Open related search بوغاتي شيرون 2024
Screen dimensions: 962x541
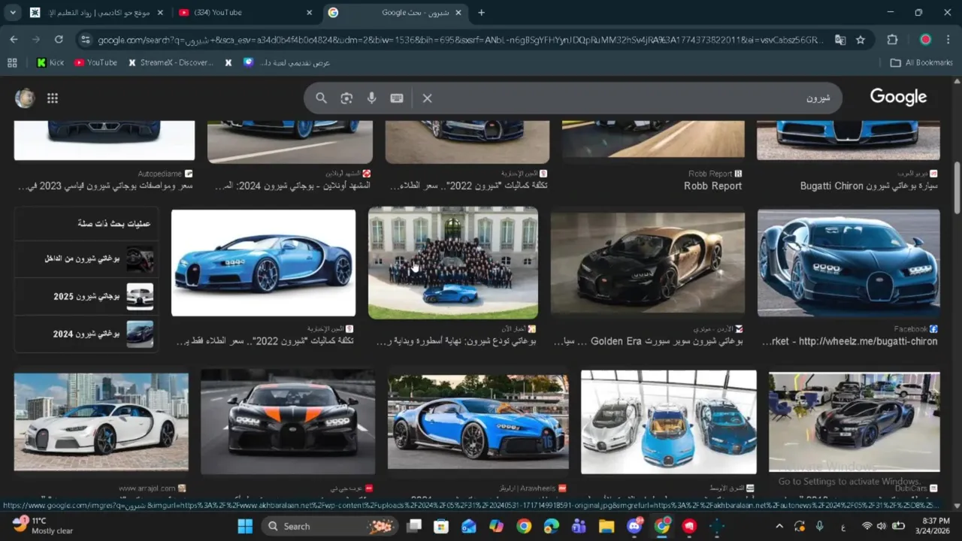86,334
